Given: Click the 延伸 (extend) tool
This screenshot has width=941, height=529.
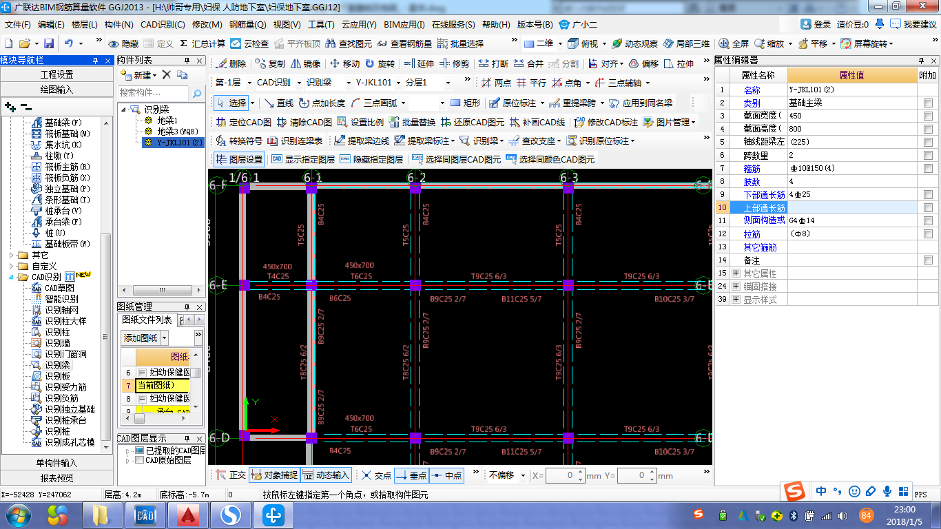Looking at the screenshot, I should click(419, 63).
